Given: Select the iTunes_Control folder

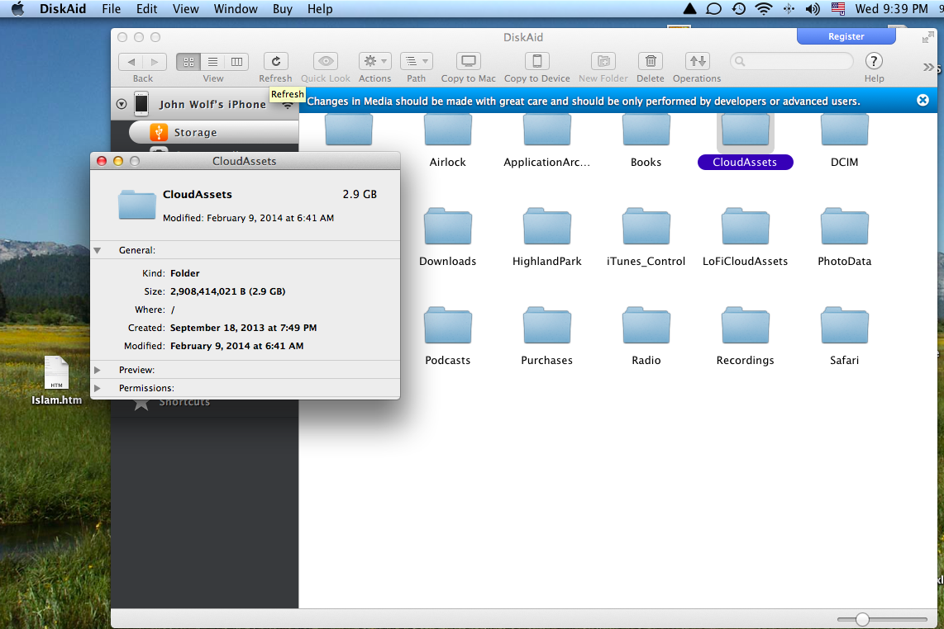Looking at the screenshot, I should [x=646, y=238].
